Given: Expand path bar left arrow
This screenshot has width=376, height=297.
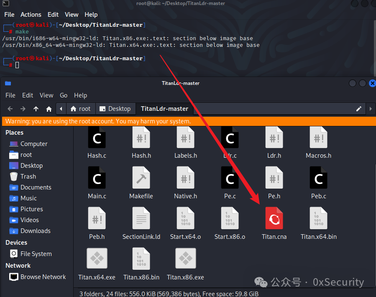Looking at the screenshot, I should (x=61, y=109).
